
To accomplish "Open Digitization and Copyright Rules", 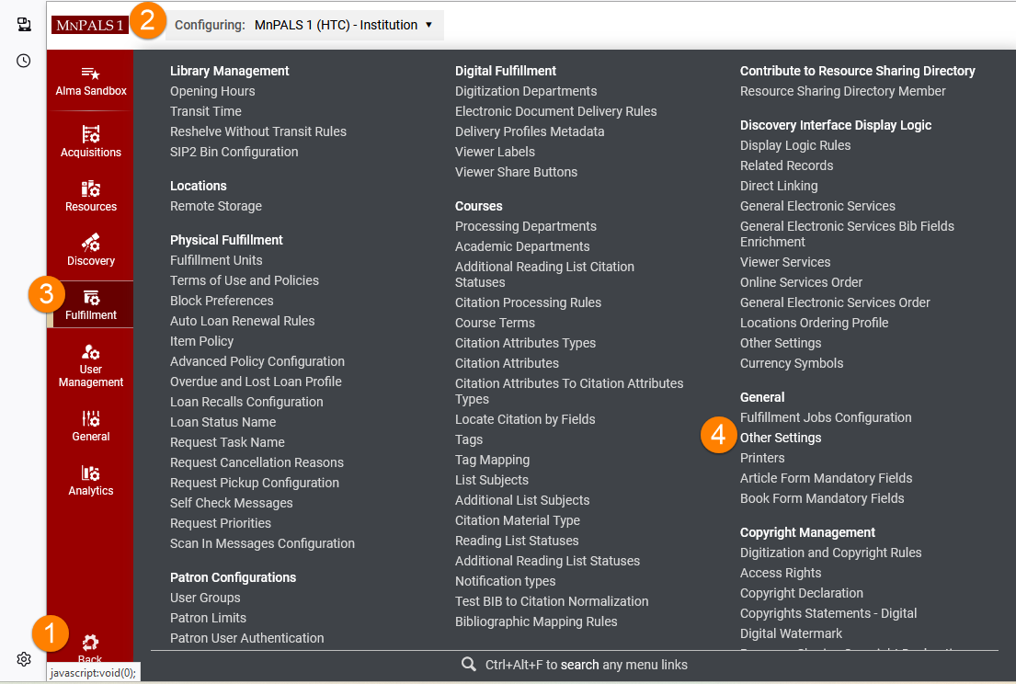I will coord(830,553).
